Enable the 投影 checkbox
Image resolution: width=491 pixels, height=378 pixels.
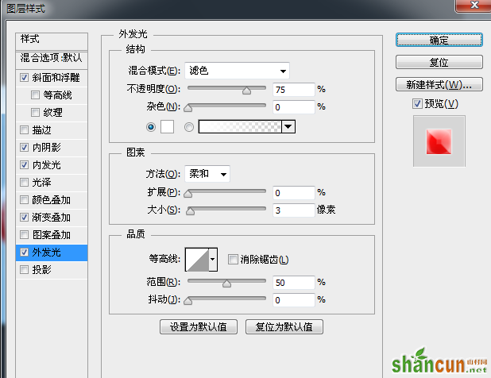[x=24, y=269]
